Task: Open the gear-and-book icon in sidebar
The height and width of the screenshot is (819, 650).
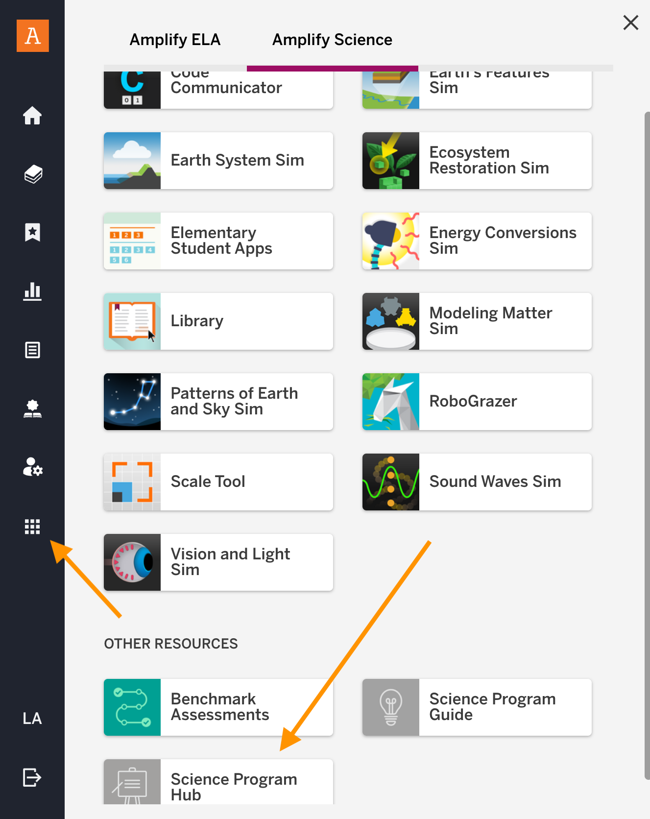Action: point(32,409)
